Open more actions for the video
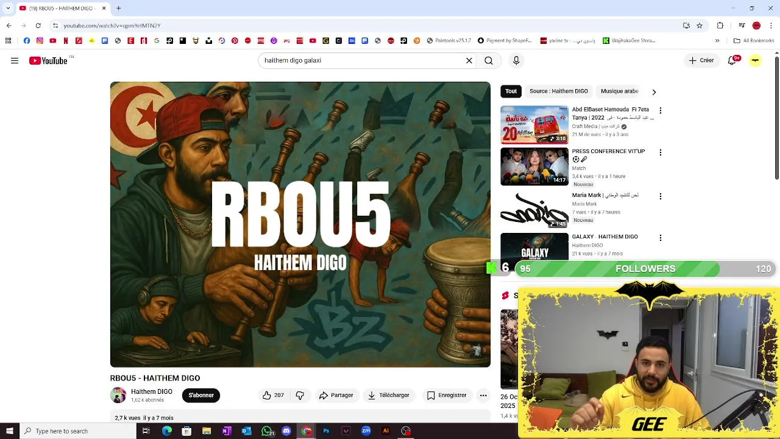The image size is (780, 439). point(483,395)
